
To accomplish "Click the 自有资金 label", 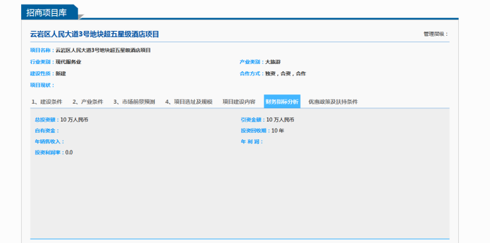I will [x=47, y=131].
